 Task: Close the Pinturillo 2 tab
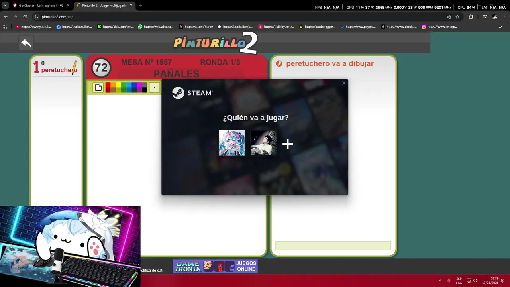point(131,6)
